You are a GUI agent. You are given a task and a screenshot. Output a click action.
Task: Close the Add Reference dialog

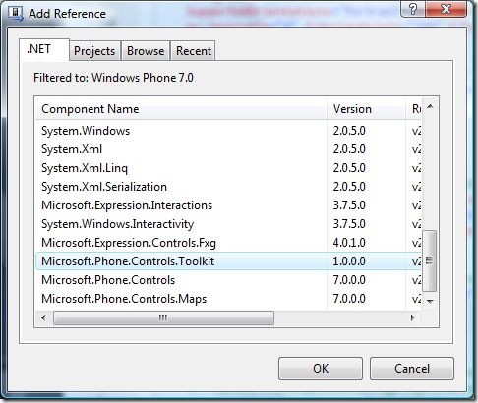pyautogui.click(x=446, y=9)
